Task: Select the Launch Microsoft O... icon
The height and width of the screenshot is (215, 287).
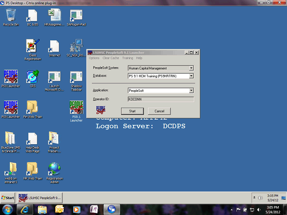Action: pyautogui.click(x=54, y=81)
